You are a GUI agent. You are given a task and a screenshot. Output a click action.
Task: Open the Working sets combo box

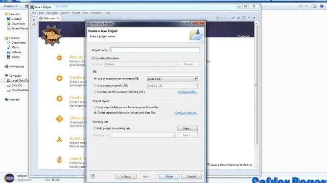pos(143,135)
